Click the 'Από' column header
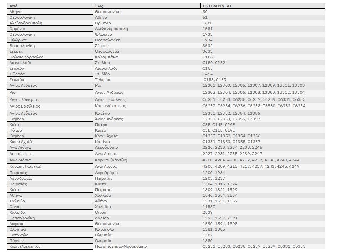Image resolution: width=350 pixels, height=252 pixels. tap(13, 6)
